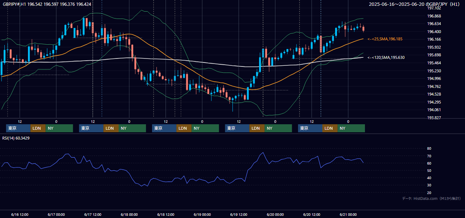Viewport: 465px width, 218px height.
Task: Click the 6/17 12:00 time axis label
Action: [93, 214]
